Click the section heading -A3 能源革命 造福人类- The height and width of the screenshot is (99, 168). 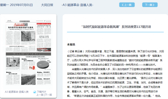tap(77, 5)
